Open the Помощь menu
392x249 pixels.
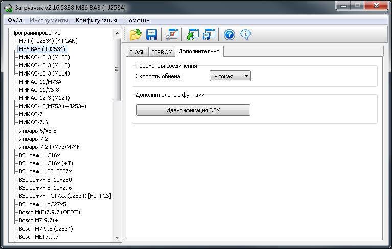click(136, 20)
